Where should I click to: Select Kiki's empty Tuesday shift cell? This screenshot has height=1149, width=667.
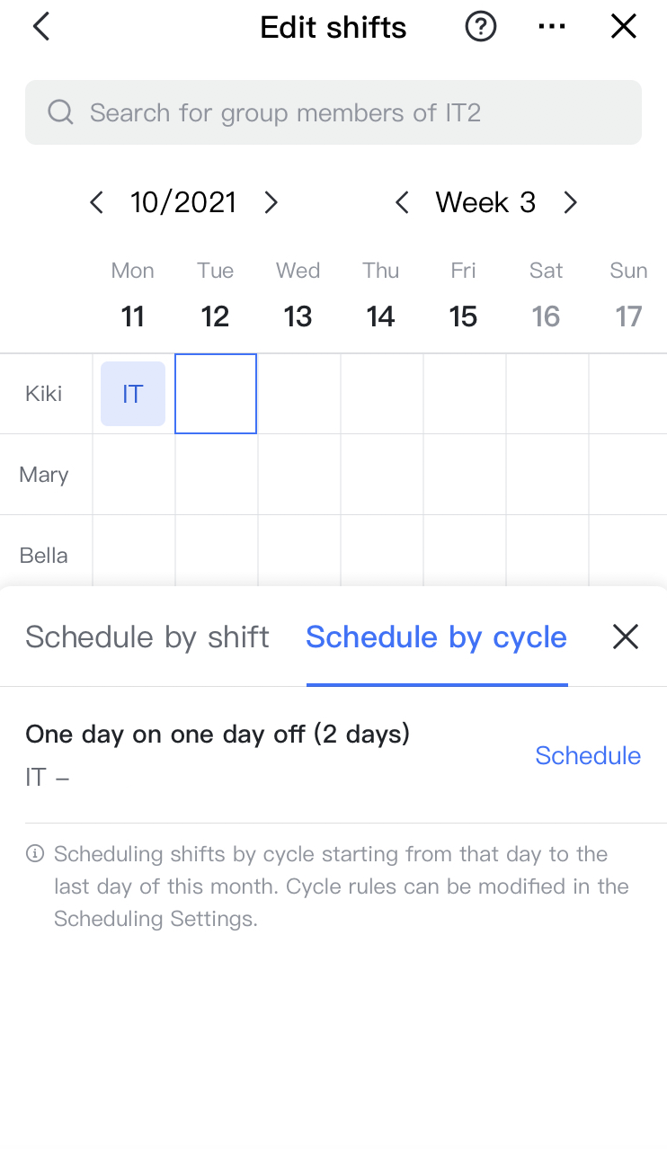click(x=216, y=394)
